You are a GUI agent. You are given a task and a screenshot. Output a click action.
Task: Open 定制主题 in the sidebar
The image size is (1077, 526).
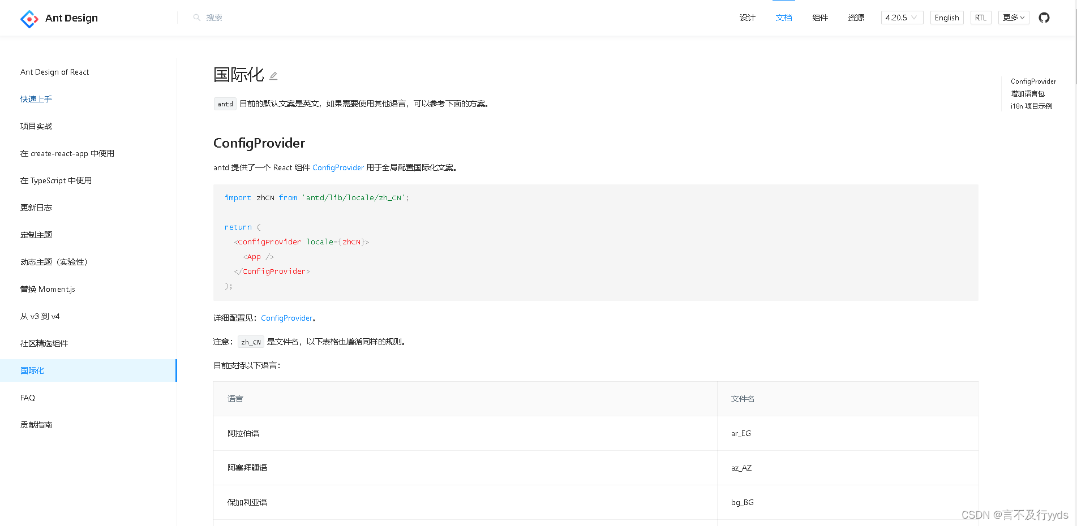click(36, 235)
